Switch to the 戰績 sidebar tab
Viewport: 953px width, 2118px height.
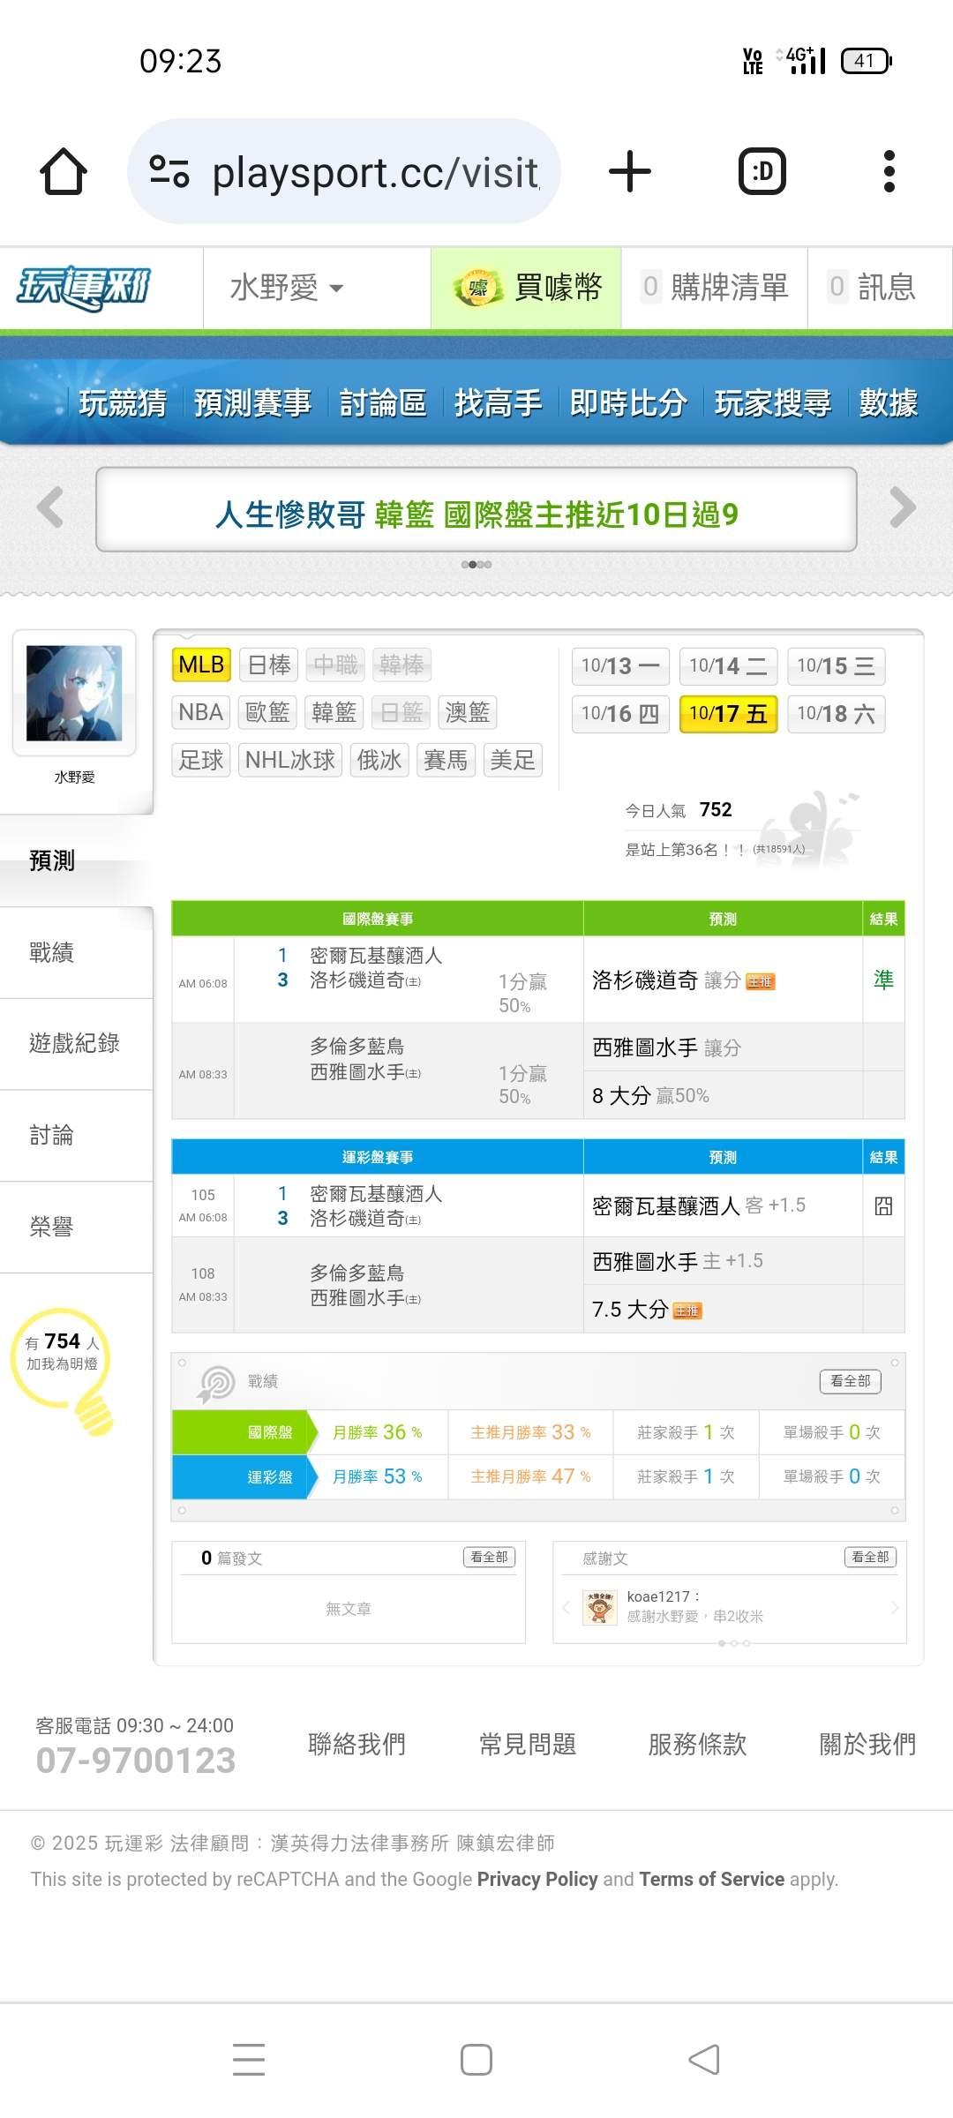[x=51, y=952]
